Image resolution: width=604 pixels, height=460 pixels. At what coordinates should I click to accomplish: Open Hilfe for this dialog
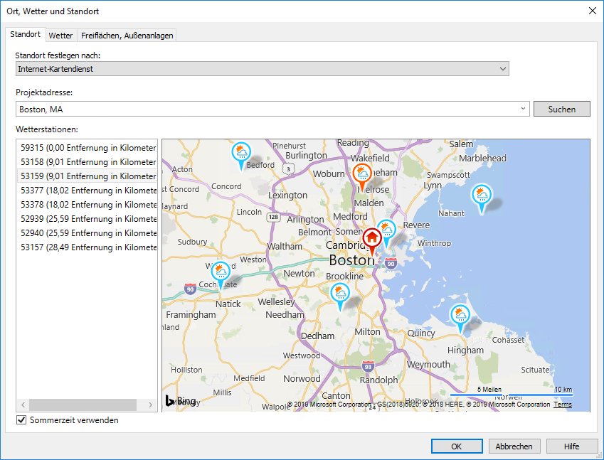pos(572,446)
